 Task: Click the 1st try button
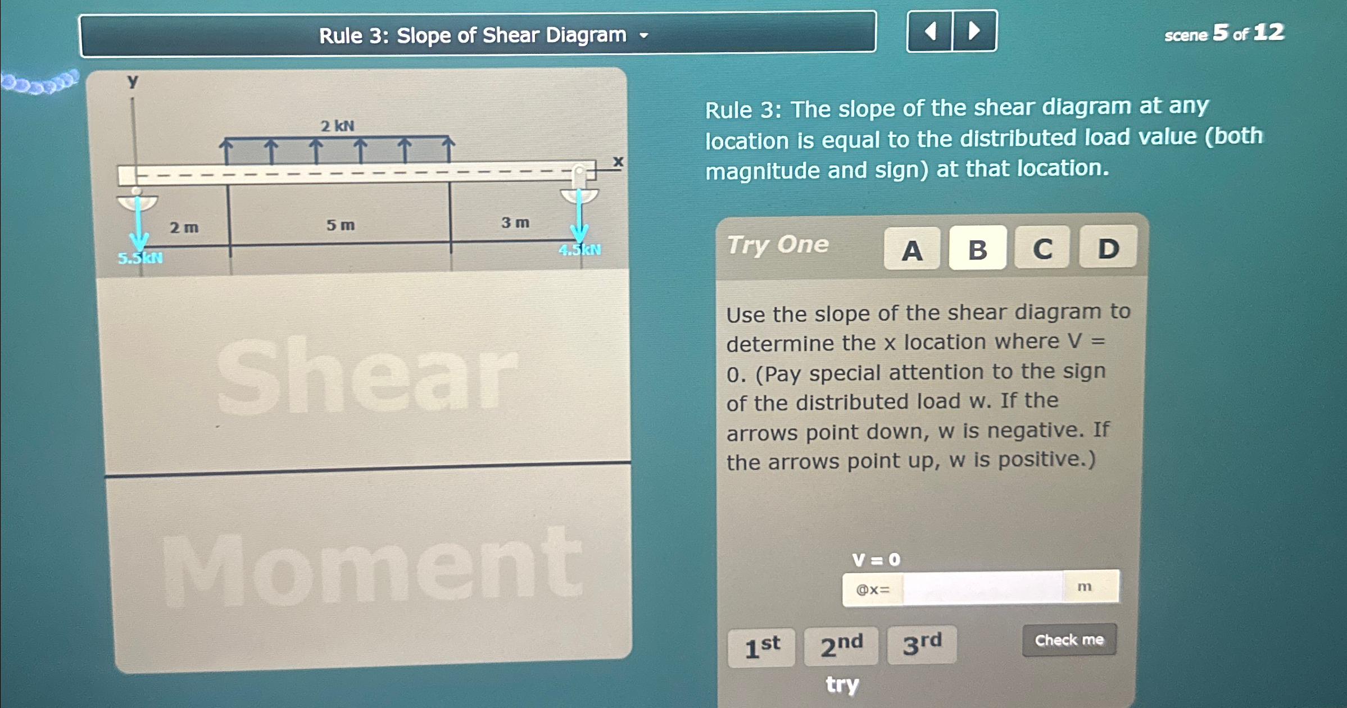[762, 647]
